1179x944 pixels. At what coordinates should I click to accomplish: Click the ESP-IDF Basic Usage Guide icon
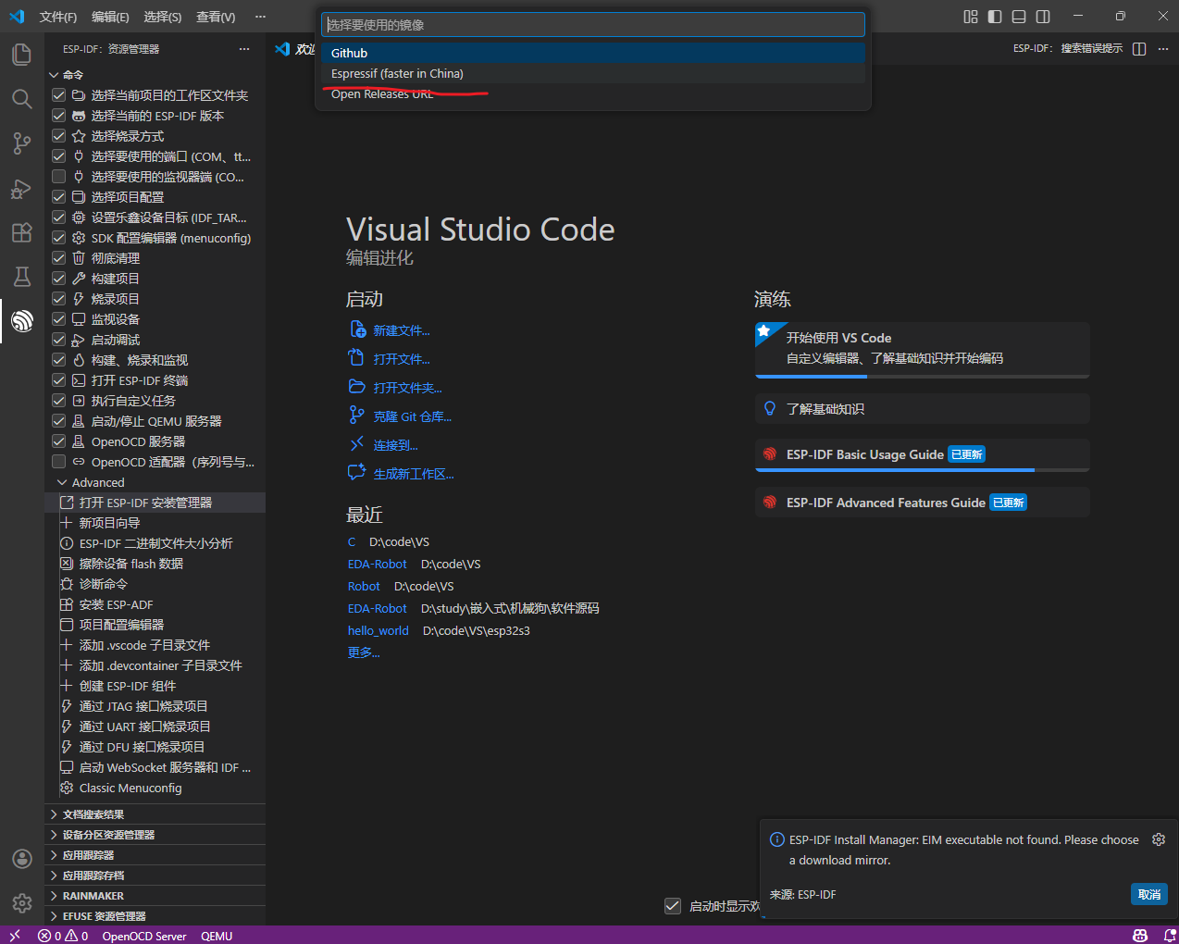click(770, 454)
